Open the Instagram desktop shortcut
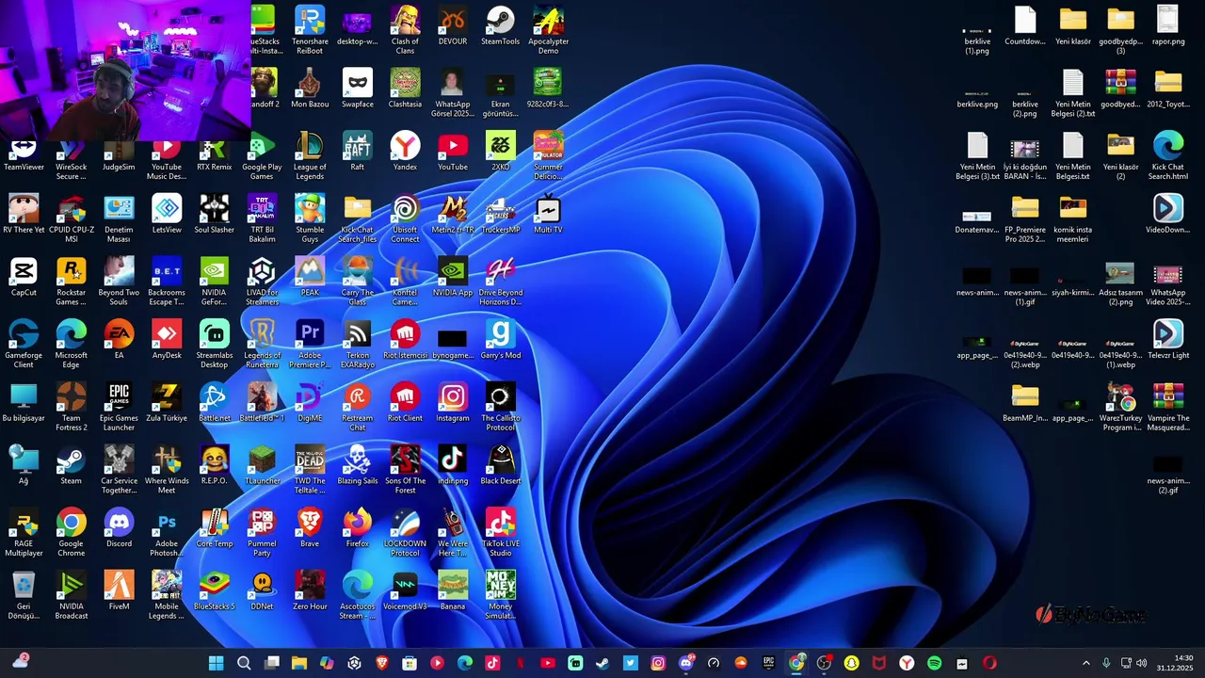This screenshot has width=1205, height=678. [453, 403]
